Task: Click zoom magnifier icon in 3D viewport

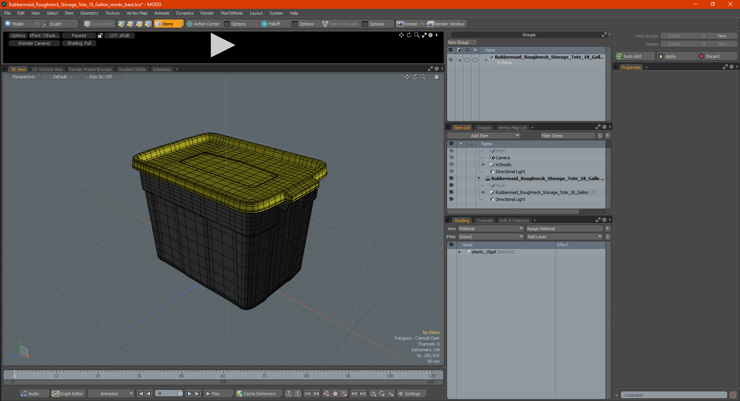Action: [x=423, y=77]
